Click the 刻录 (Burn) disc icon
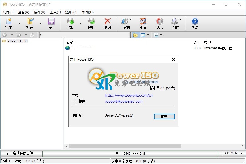This screenshot has width=246, height=164. [x=159, y=22]
